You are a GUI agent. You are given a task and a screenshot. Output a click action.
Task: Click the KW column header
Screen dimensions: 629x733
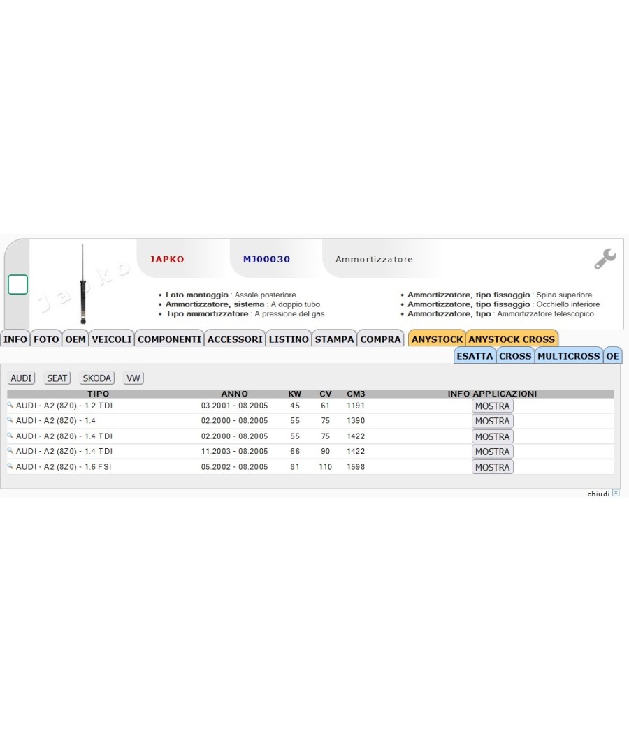pyautogui.click(x=295, y=394)
